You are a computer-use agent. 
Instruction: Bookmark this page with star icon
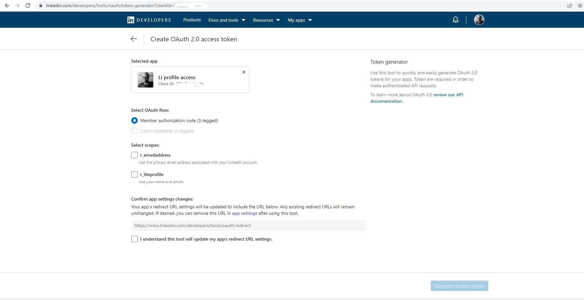pos(580,5)
